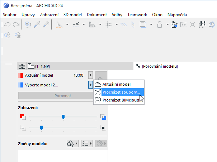Open the Úpravy menu
Screen dimensions: 217x162
[28, 15]
